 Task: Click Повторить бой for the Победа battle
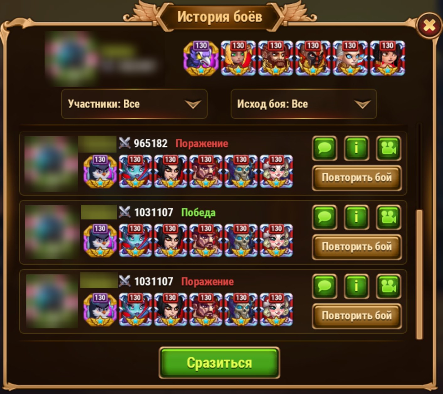357,247
